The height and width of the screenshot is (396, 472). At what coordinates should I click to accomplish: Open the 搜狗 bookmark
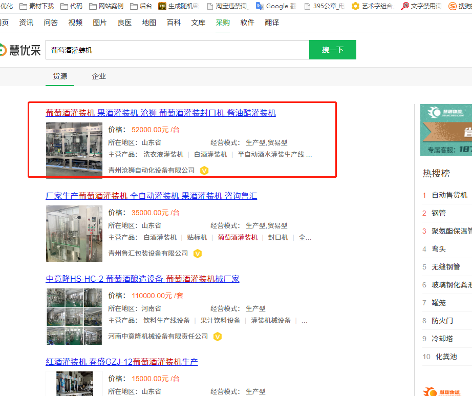pos(460,6)
